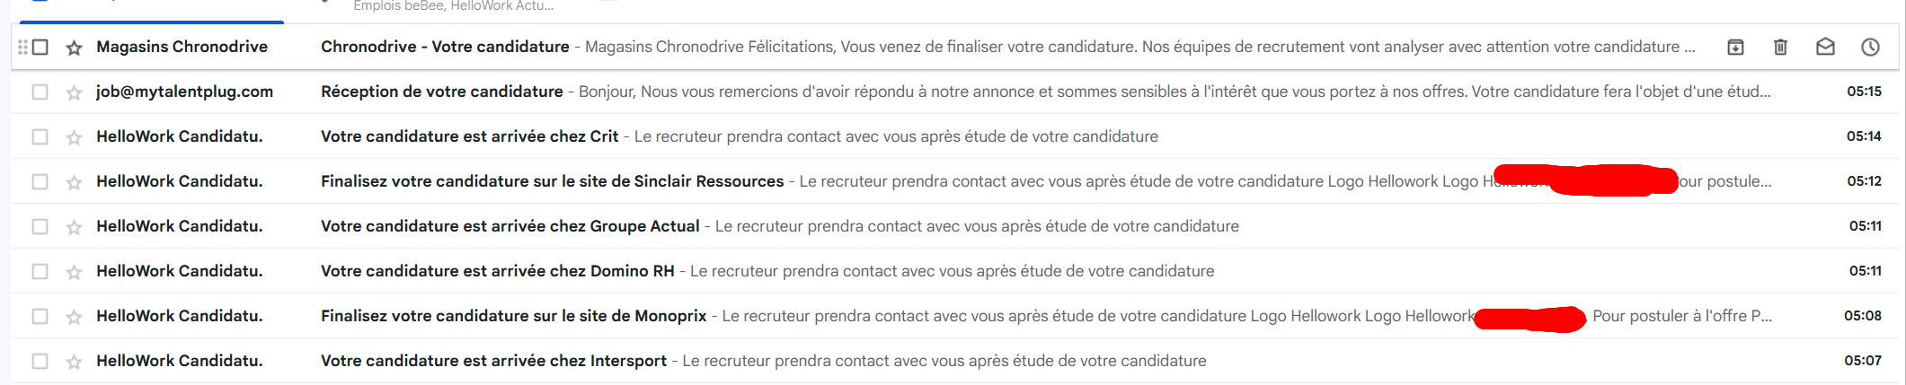
Task: Open Finalisez votre candidature Monoprix email
Action: pos(513,316)
